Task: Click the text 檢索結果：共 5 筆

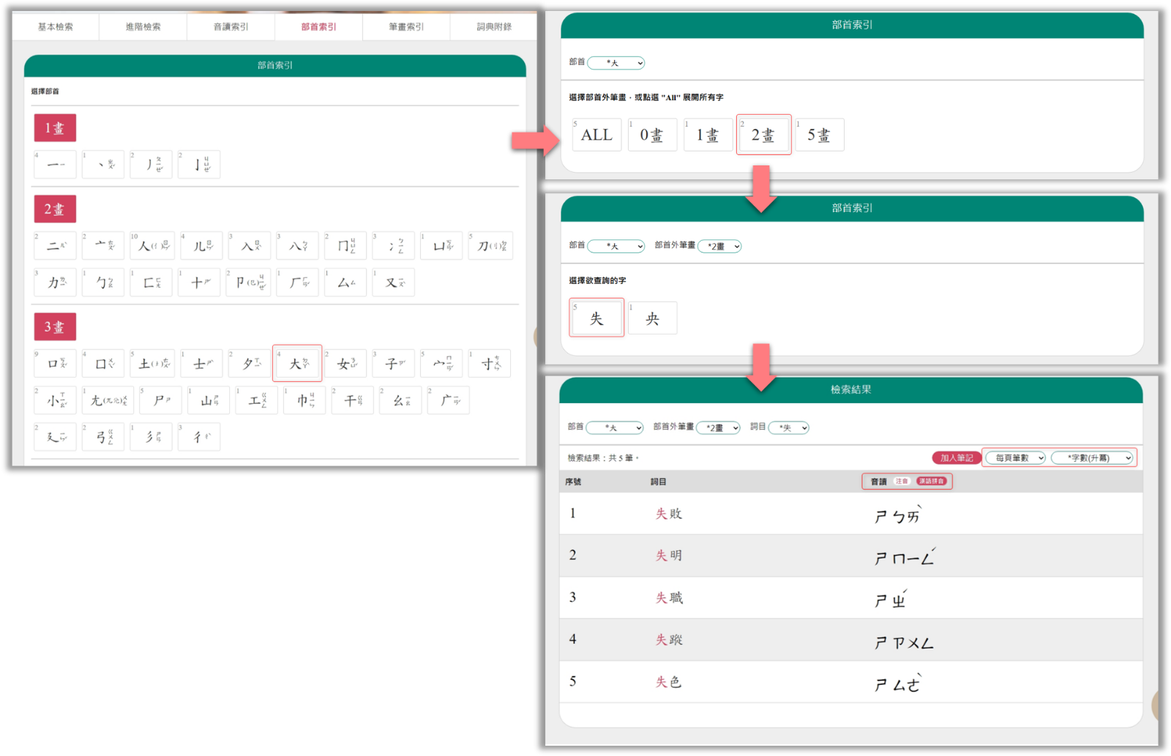Action: (603, 458)
